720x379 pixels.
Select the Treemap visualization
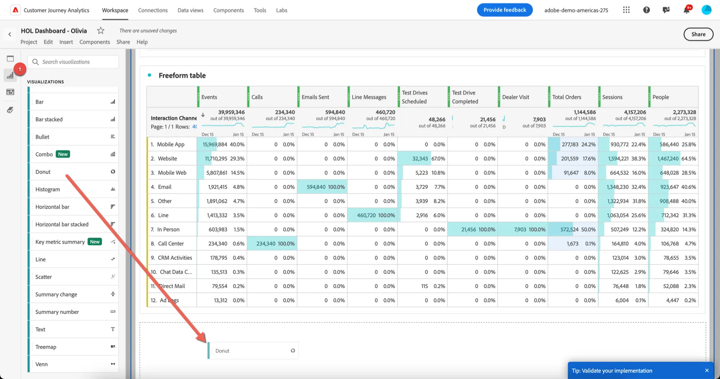[73, 347]
